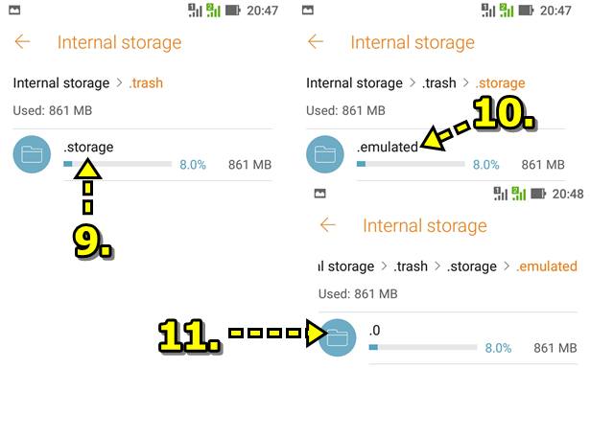Tap the orange .trash breadcrumb in left screen
Viewport: 590px width, 439px height.
[x=146, y=82]
